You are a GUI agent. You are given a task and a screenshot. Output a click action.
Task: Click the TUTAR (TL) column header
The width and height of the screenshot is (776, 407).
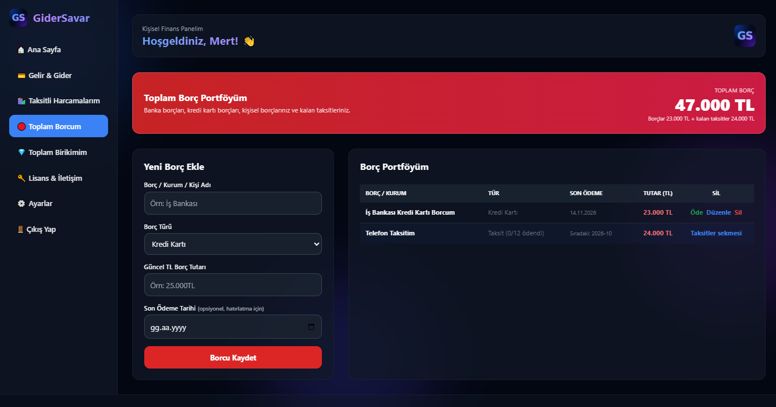click(x=658, y=193)
